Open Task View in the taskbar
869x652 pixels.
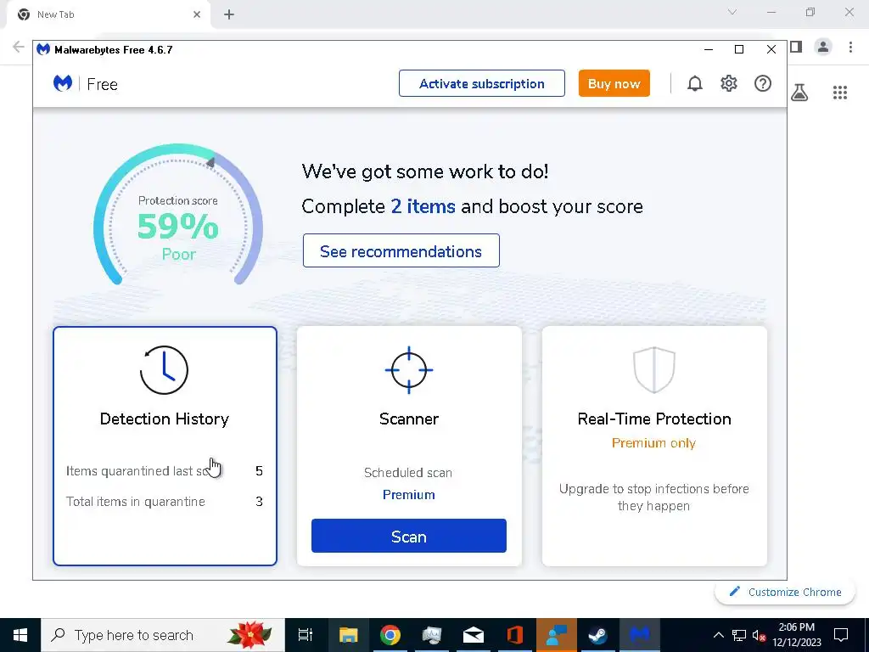coord(306,635)
